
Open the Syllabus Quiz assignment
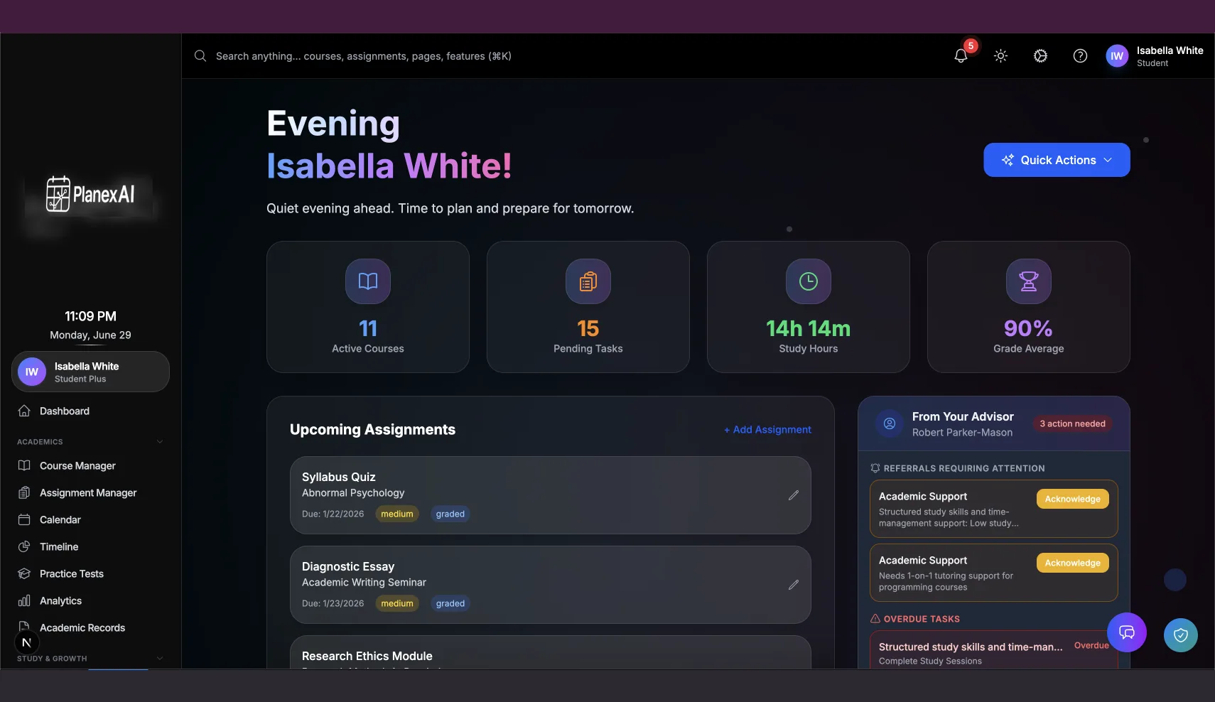click(x=551, y=495)
